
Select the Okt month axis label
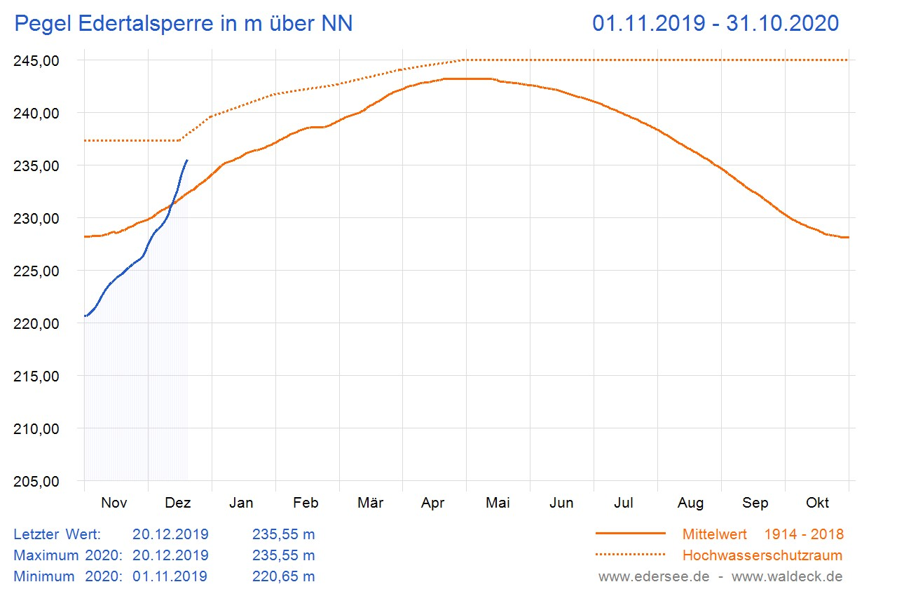pyautogui.click(x=817, y=503)
